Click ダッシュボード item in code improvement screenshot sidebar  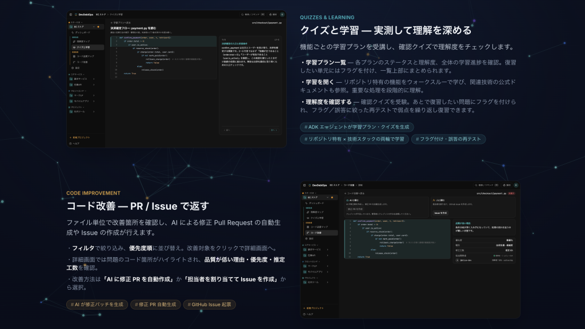tap(315, 203)
